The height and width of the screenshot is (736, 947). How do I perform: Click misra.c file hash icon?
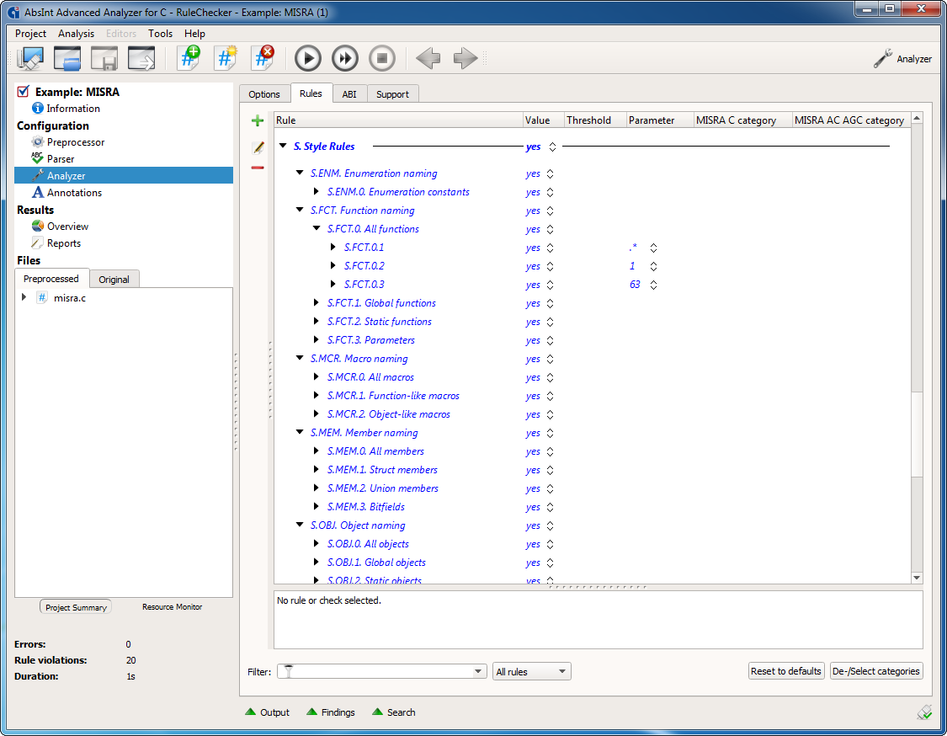tap(42, 298)
